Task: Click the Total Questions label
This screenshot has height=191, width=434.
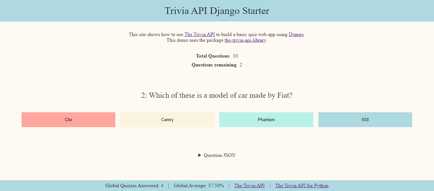Action: (213, 56)
